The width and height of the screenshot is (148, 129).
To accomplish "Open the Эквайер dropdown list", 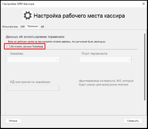I will 33,59.
